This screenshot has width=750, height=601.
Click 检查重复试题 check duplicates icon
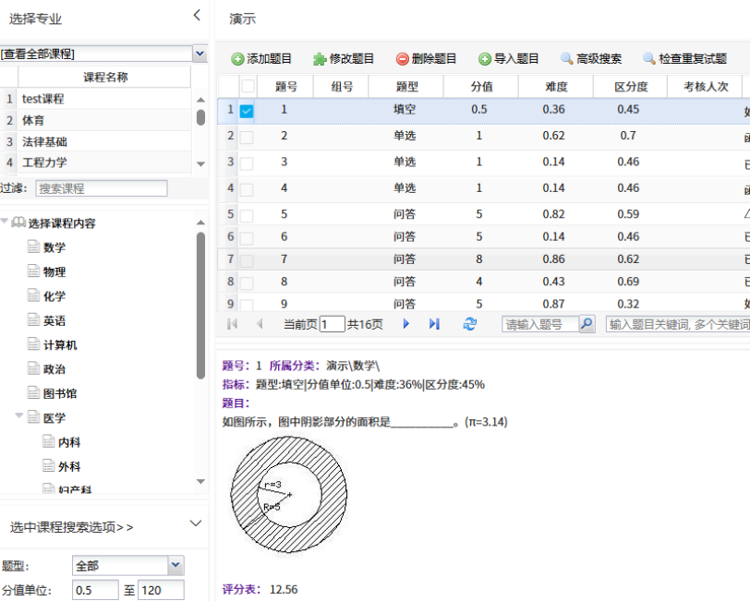point(649,59)
